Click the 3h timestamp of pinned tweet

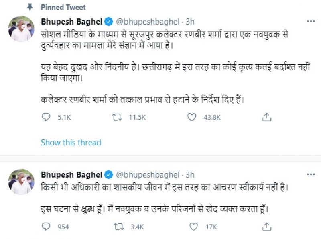pyautogui.click(x=190, y=21)
